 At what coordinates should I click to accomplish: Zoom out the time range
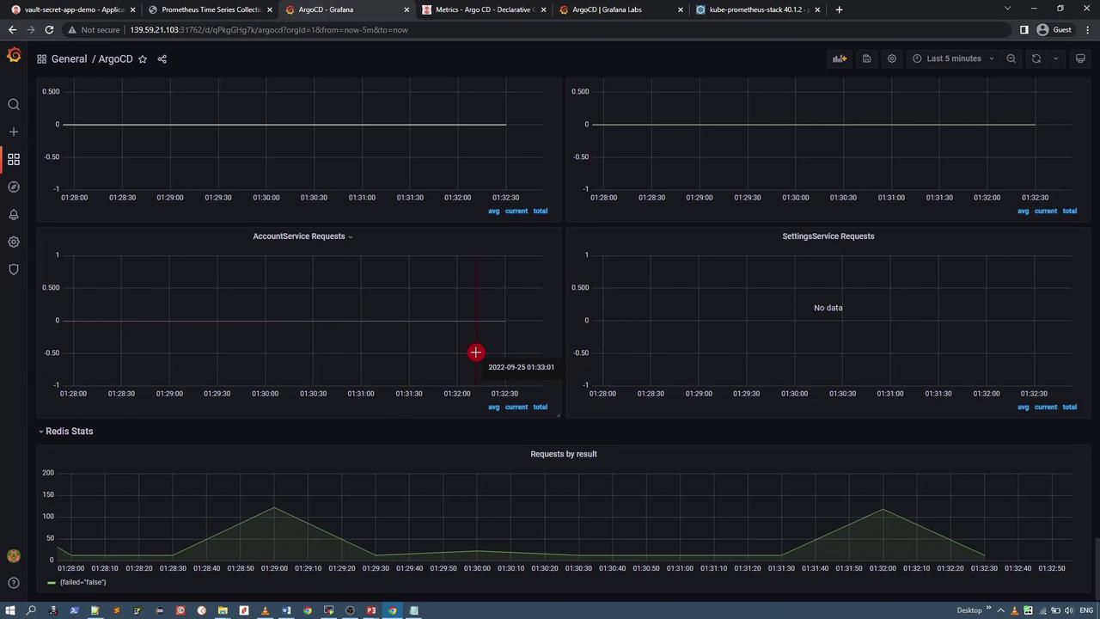click(x=1011, y=58)
